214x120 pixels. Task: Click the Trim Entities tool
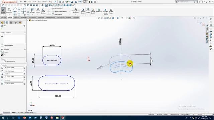point(32,10)
